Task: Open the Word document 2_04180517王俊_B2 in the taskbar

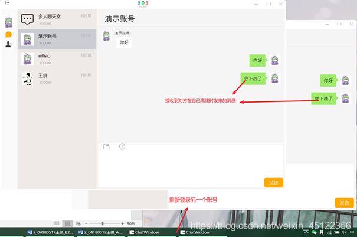Action: click(50, 232)
